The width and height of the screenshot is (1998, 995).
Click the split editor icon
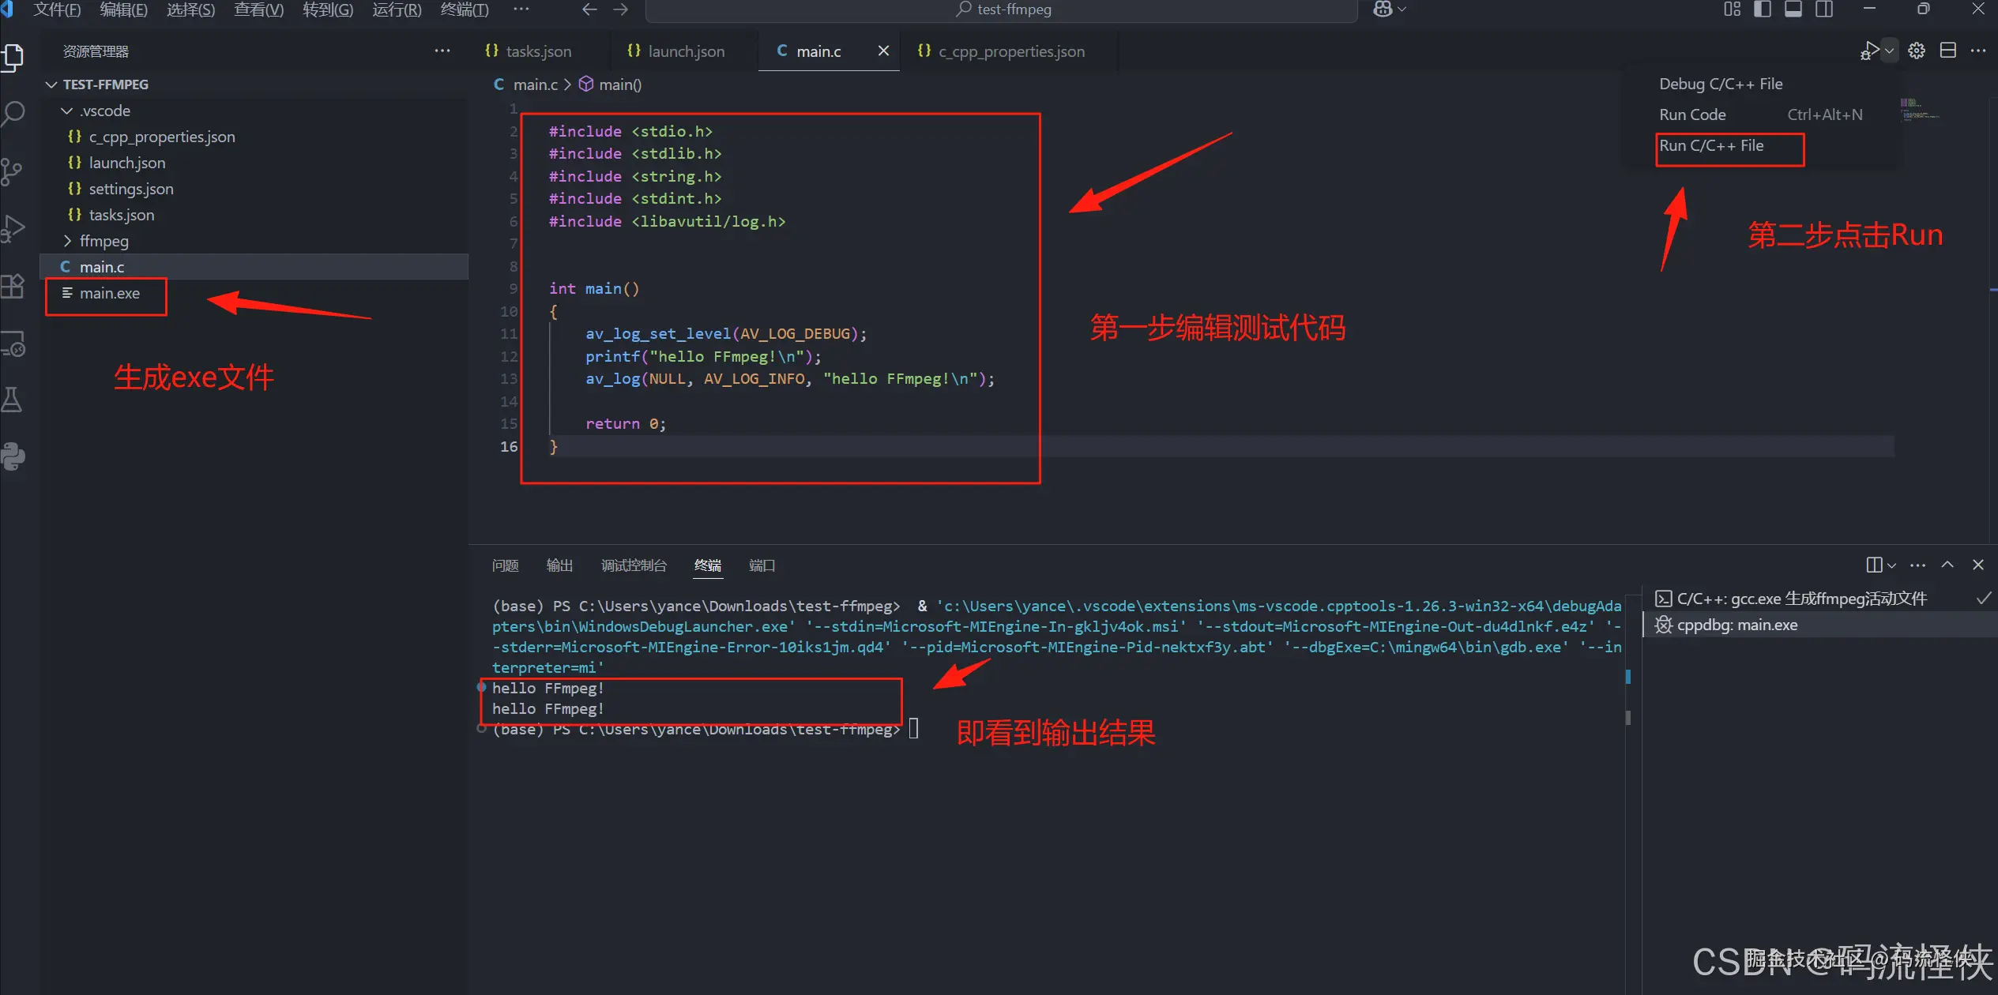pyautogui.click(x=1948, y=51)
